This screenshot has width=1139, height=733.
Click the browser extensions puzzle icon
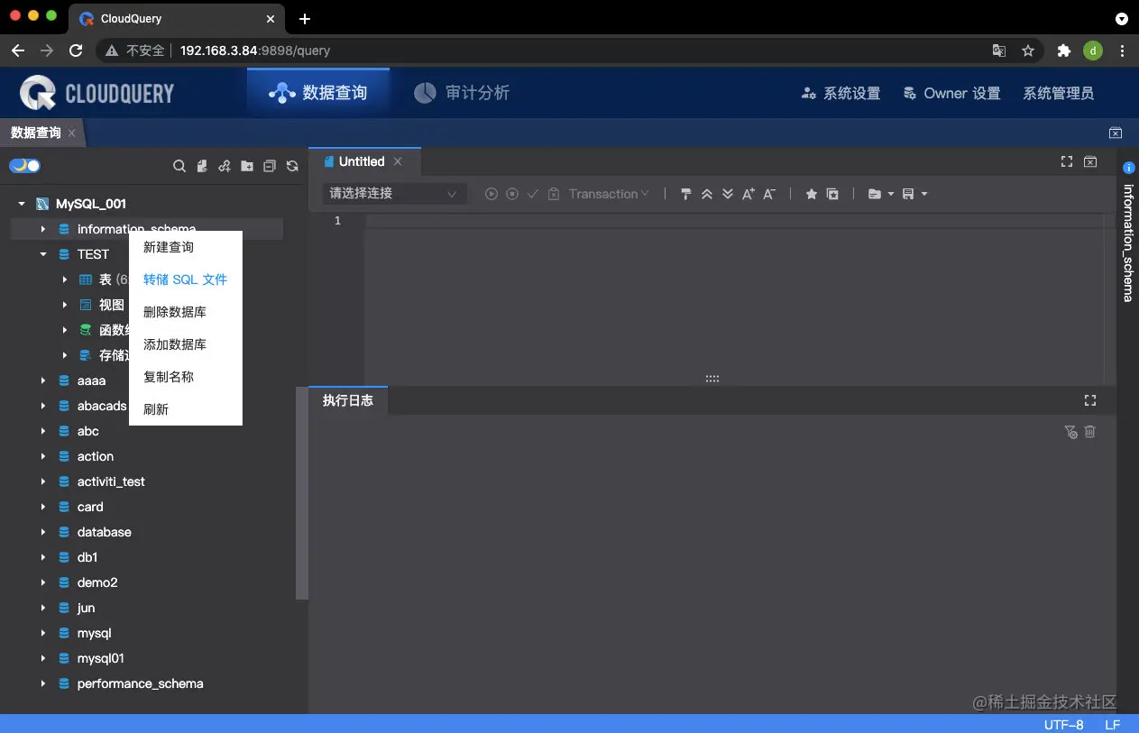coord(1064,50)
